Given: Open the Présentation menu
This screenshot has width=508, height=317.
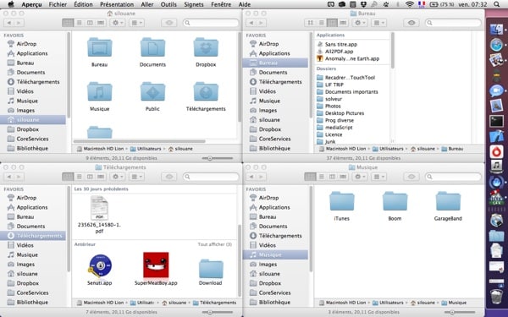Looking at the screenshot, I should pyautogui.click(x=117, y=4).
